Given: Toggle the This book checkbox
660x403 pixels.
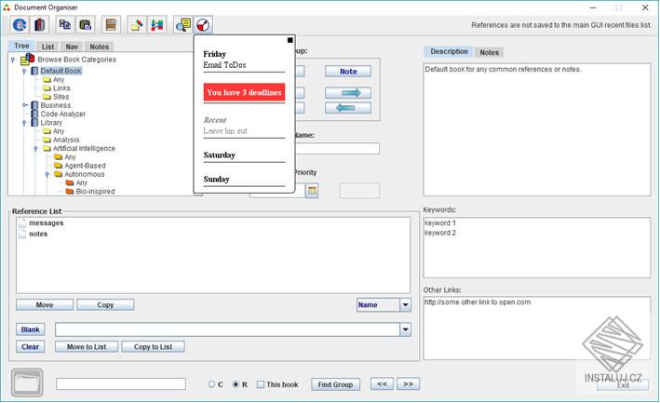Looking at the screenshot, I should [x=261, y=384].
